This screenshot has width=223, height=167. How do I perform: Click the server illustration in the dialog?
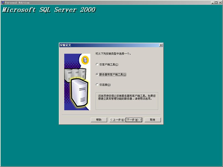pyautogui.click(x=77, y=82)
